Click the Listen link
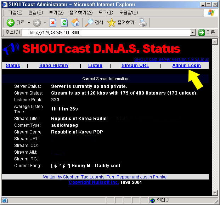 click(x=95, y=66)
